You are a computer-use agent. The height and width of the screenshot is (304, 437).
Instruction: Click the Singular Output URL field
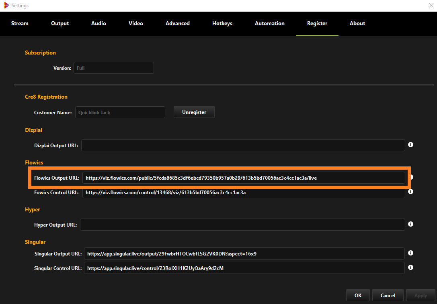tap(244, 253)
